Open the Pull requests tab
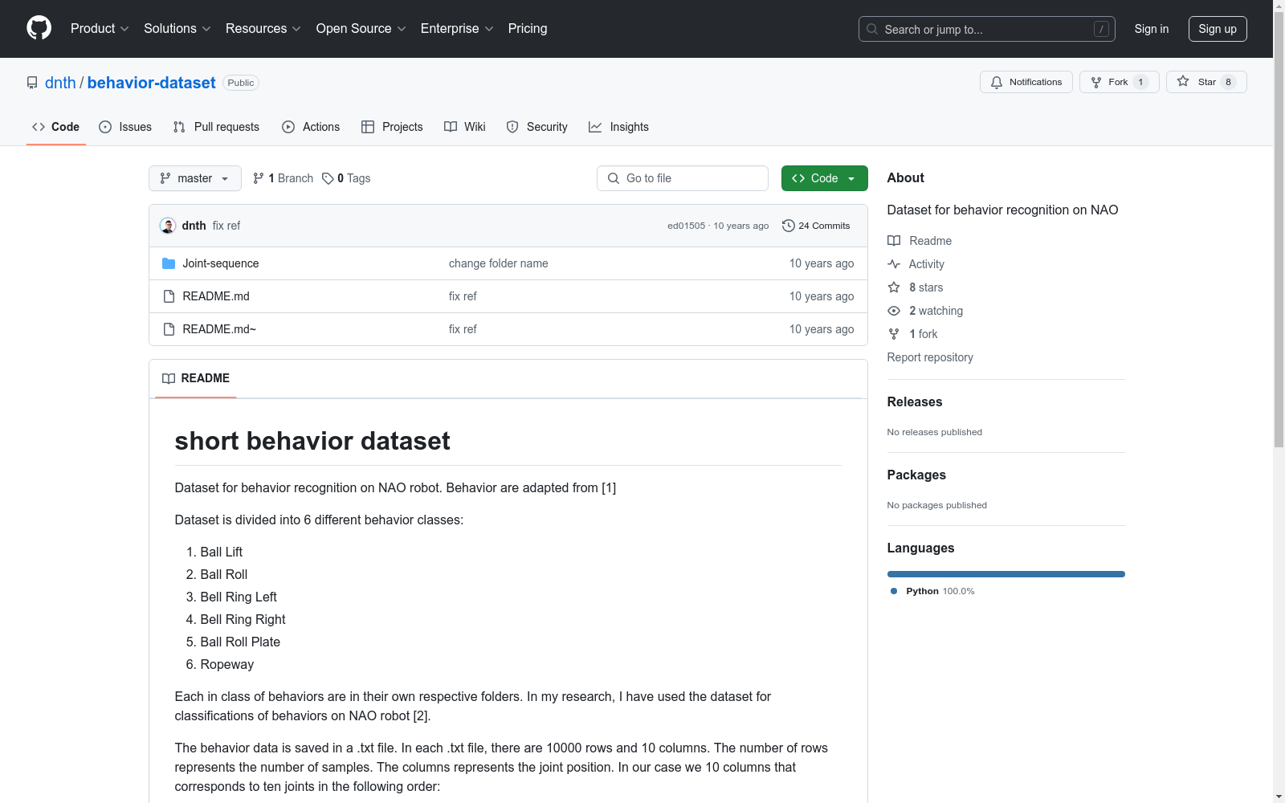 (x=216, y=127)
